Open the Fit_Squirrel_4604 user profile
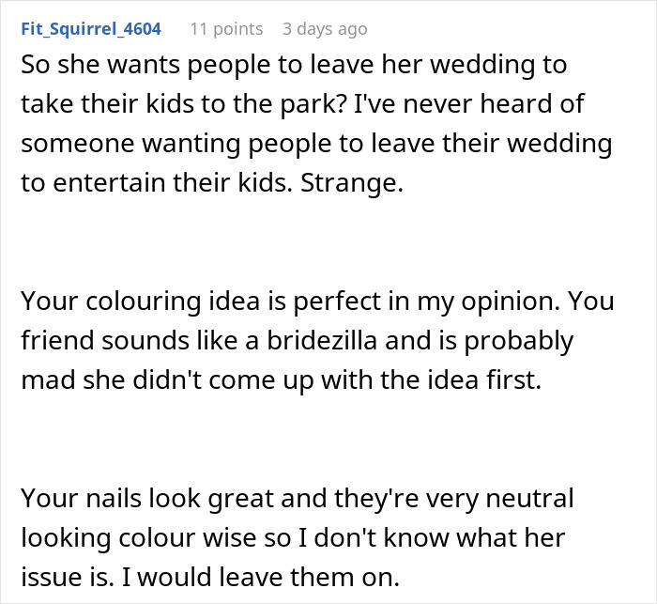The width and height of the screenshot is (657, 604). coord(90,29)
